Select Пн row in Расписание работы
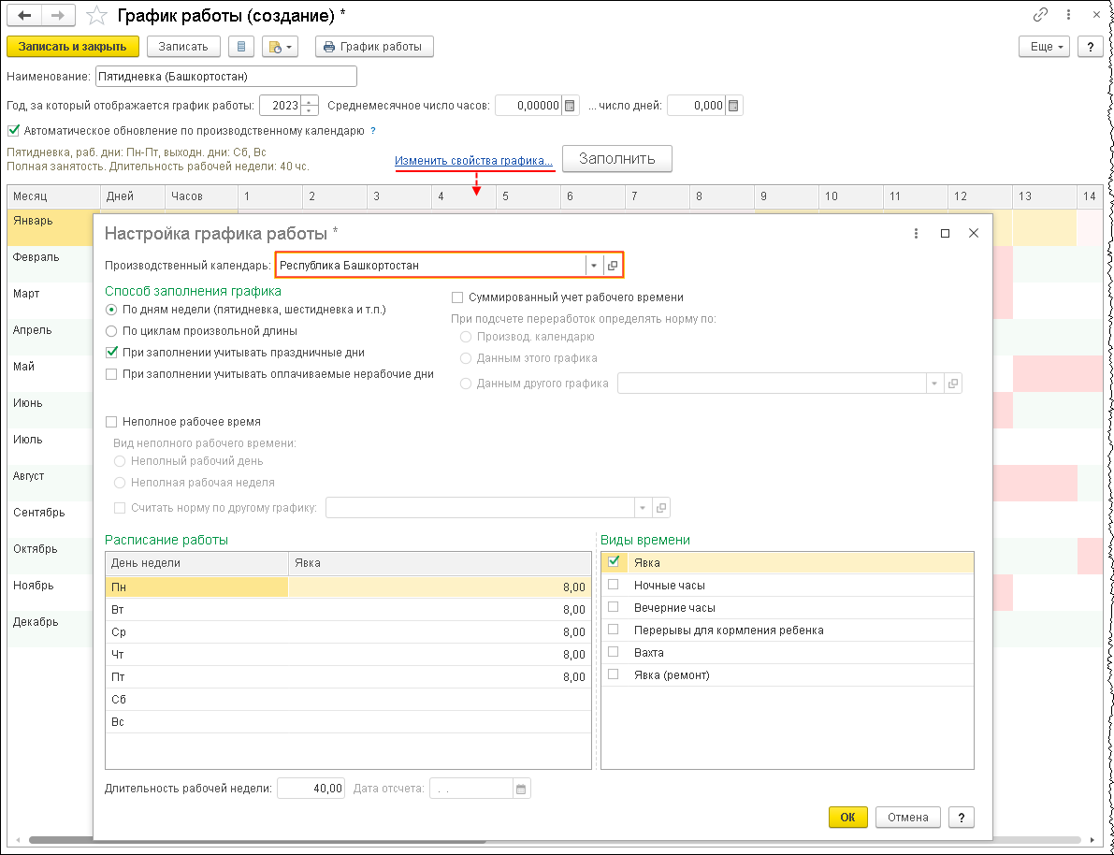1114x855 pixels. click(348, 587)
